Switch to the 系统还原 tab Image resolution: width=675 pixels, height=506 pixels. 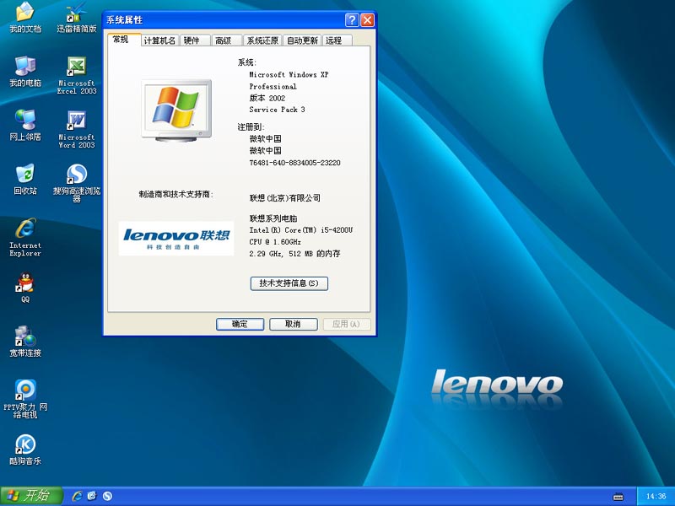pos(262,40)
